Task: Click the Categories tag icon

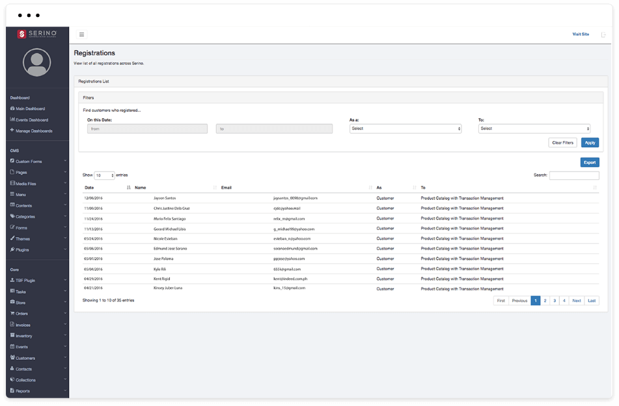Action: (12, 216)
